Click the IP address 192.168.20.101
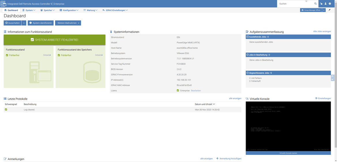This screenshot has height=162, width=337. (184, 80)
